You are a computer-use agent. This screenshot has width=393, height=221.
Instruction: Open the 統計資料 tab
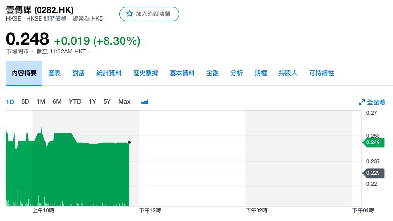pos(109,73)
